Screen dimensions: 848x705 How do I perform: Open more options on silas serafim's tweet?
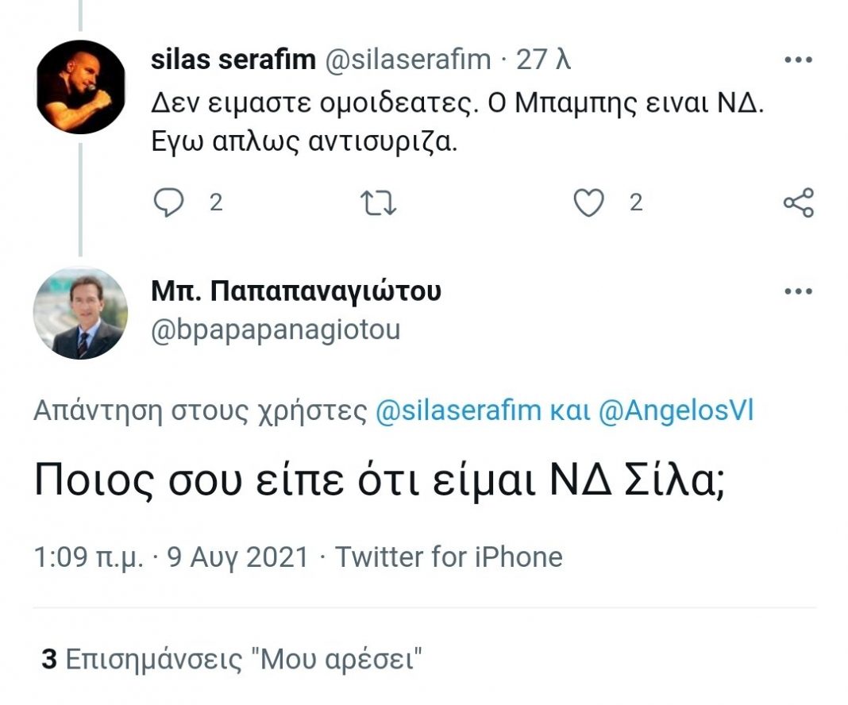point(798,60)
